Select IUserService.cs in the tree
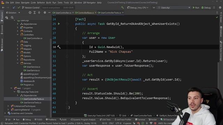Screen dimensions: 223x125 (x=32, y=67)
